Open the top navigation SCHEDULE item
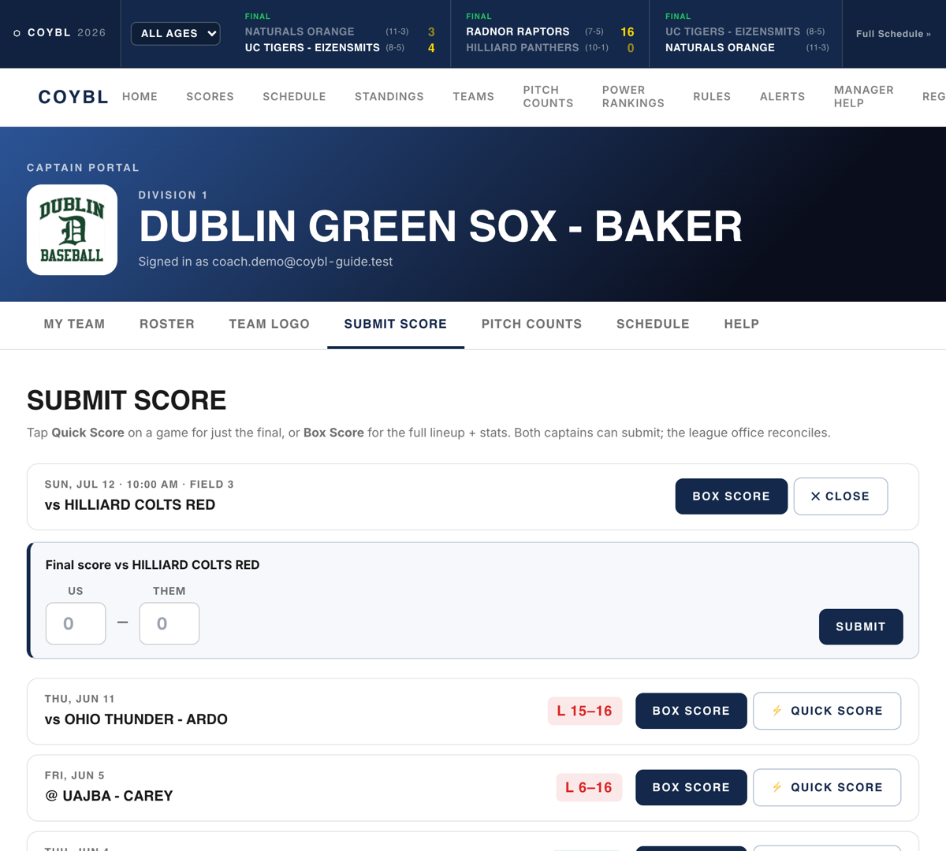Image resolution: width=946 pixels, height=851 pixels. 294,97
